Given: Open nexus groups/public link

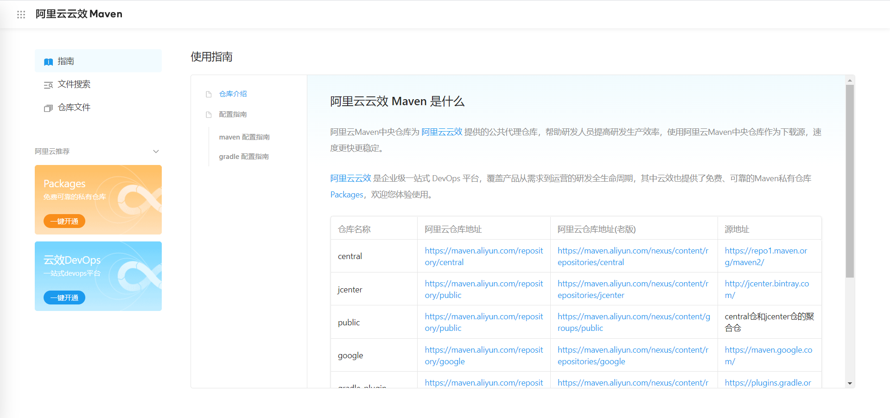Looking at the screenshot, I should pyautogui.click(x=634, y=322).
